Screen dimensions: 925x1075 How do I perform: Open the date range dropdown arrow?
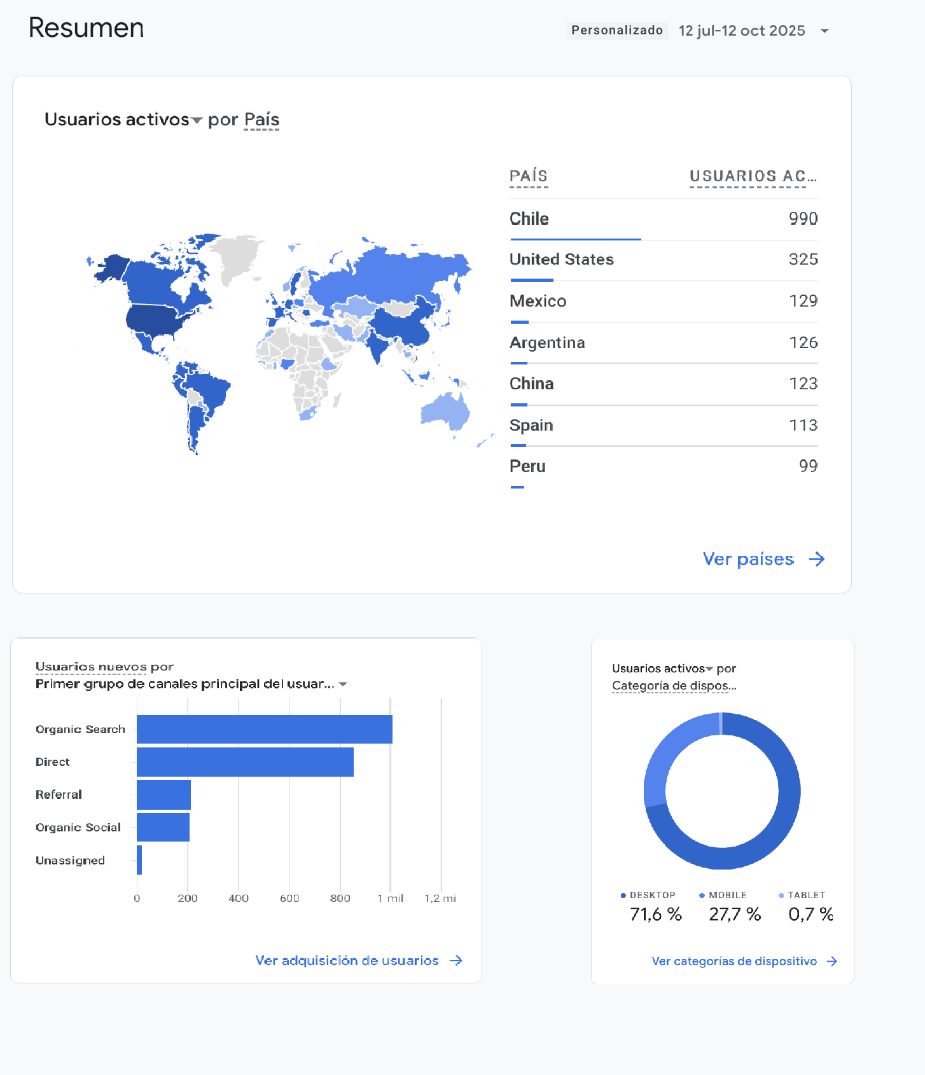coord(824,31)
